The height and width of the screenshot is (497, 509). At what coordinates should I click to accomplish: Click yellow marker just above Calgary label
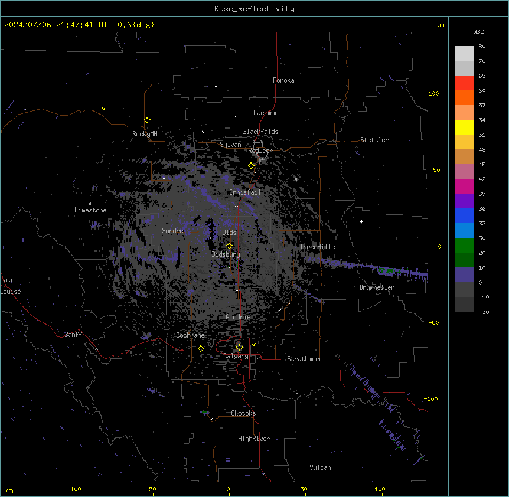click(x=239, y=348)
